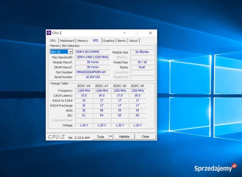Click the Module Size 16 GBytes field
Image resolution: width=242 pixels, height=177 pixels.
click(142, 52)
